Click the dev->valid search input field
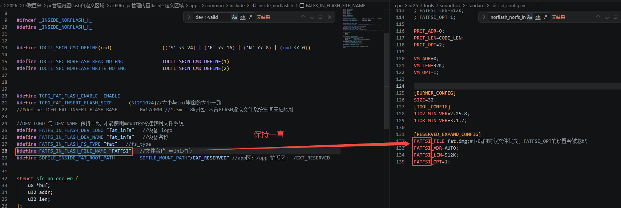 point(212,17)
